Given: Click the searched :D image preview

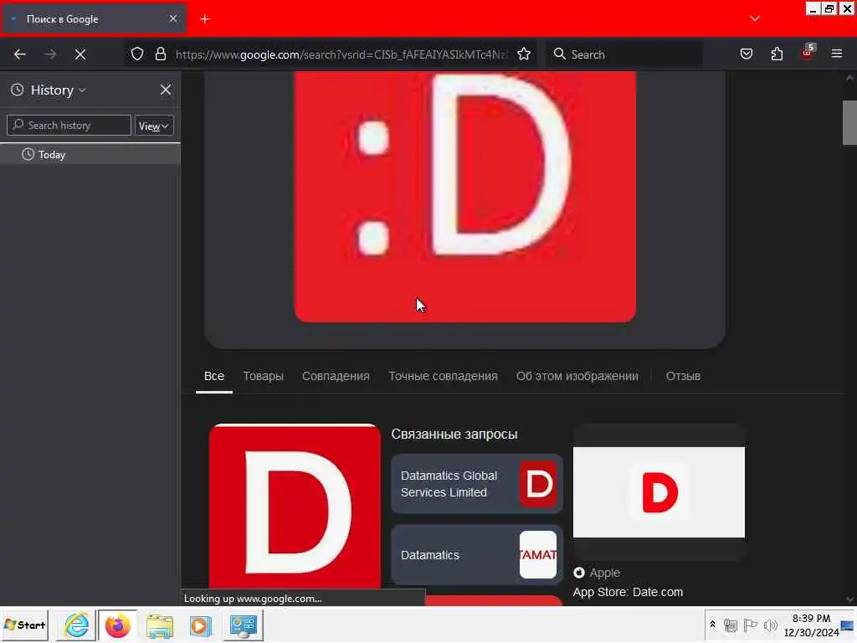Looking at the screenshot, I should [464, 197].
